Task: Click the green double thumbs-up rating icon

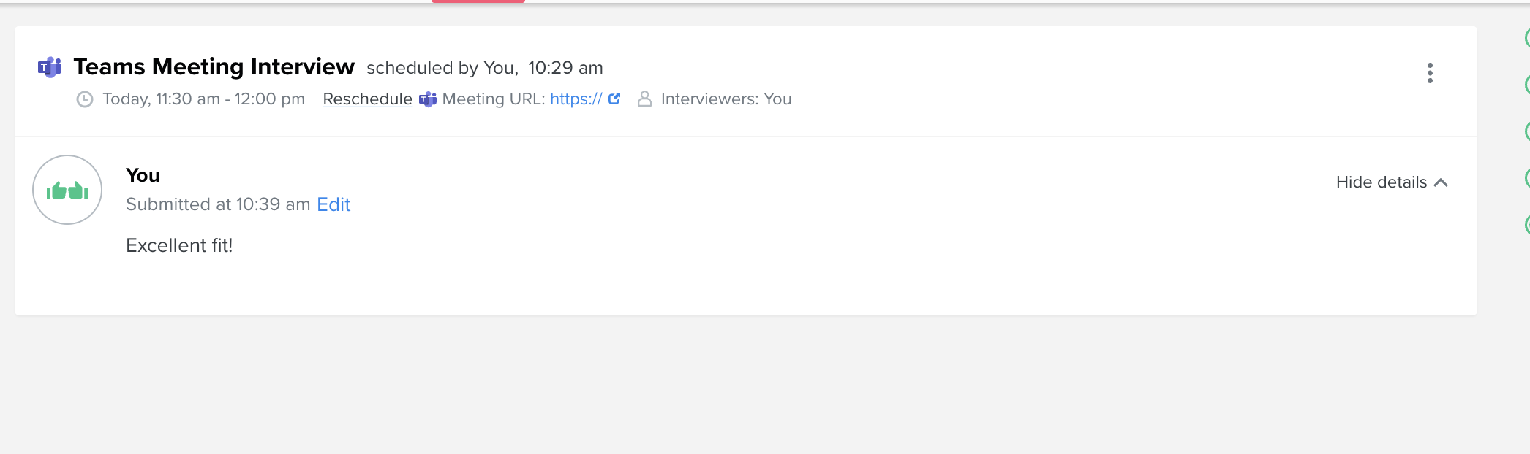Action: pyautogui.click(x=67, y=190)
